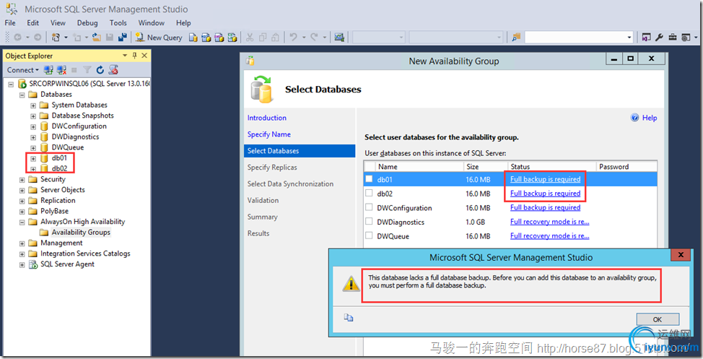Screen dimensions: 703x359
Task: Open the search combo box dropdown arrow
Action: click(x=629, y=38)
